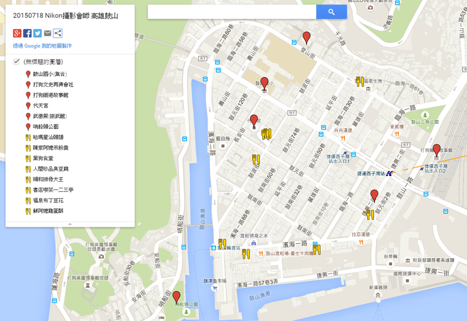Select 福泉布丁豆花 in the list
This screenshot has width=467, height=321.
click(x=48, y=200)
